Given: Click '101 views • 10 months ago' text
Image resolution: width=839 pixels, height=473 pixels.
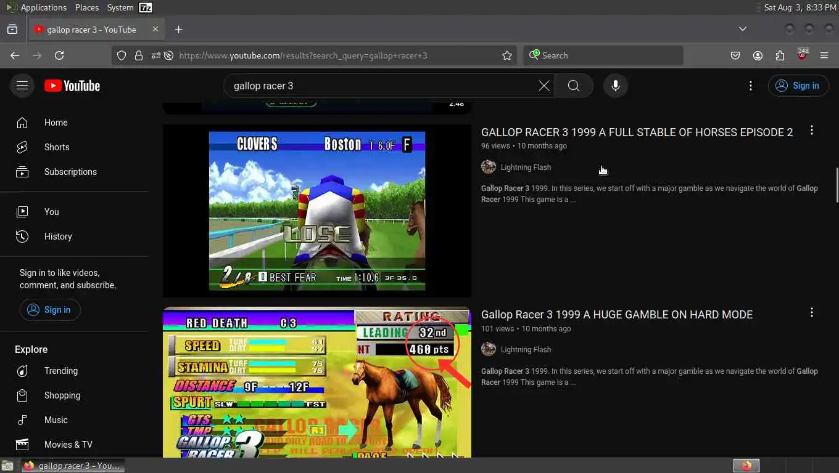Looking at the screenshot, I should 526,329.
